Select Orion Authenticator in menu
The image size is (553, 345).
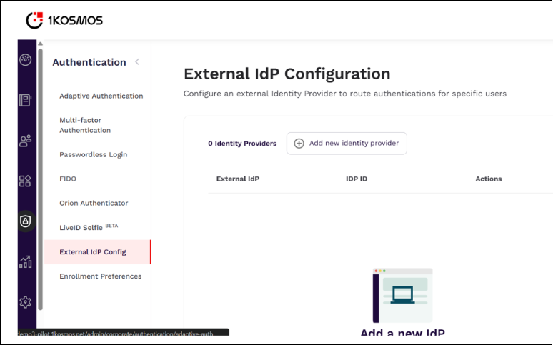pos(94,203)
